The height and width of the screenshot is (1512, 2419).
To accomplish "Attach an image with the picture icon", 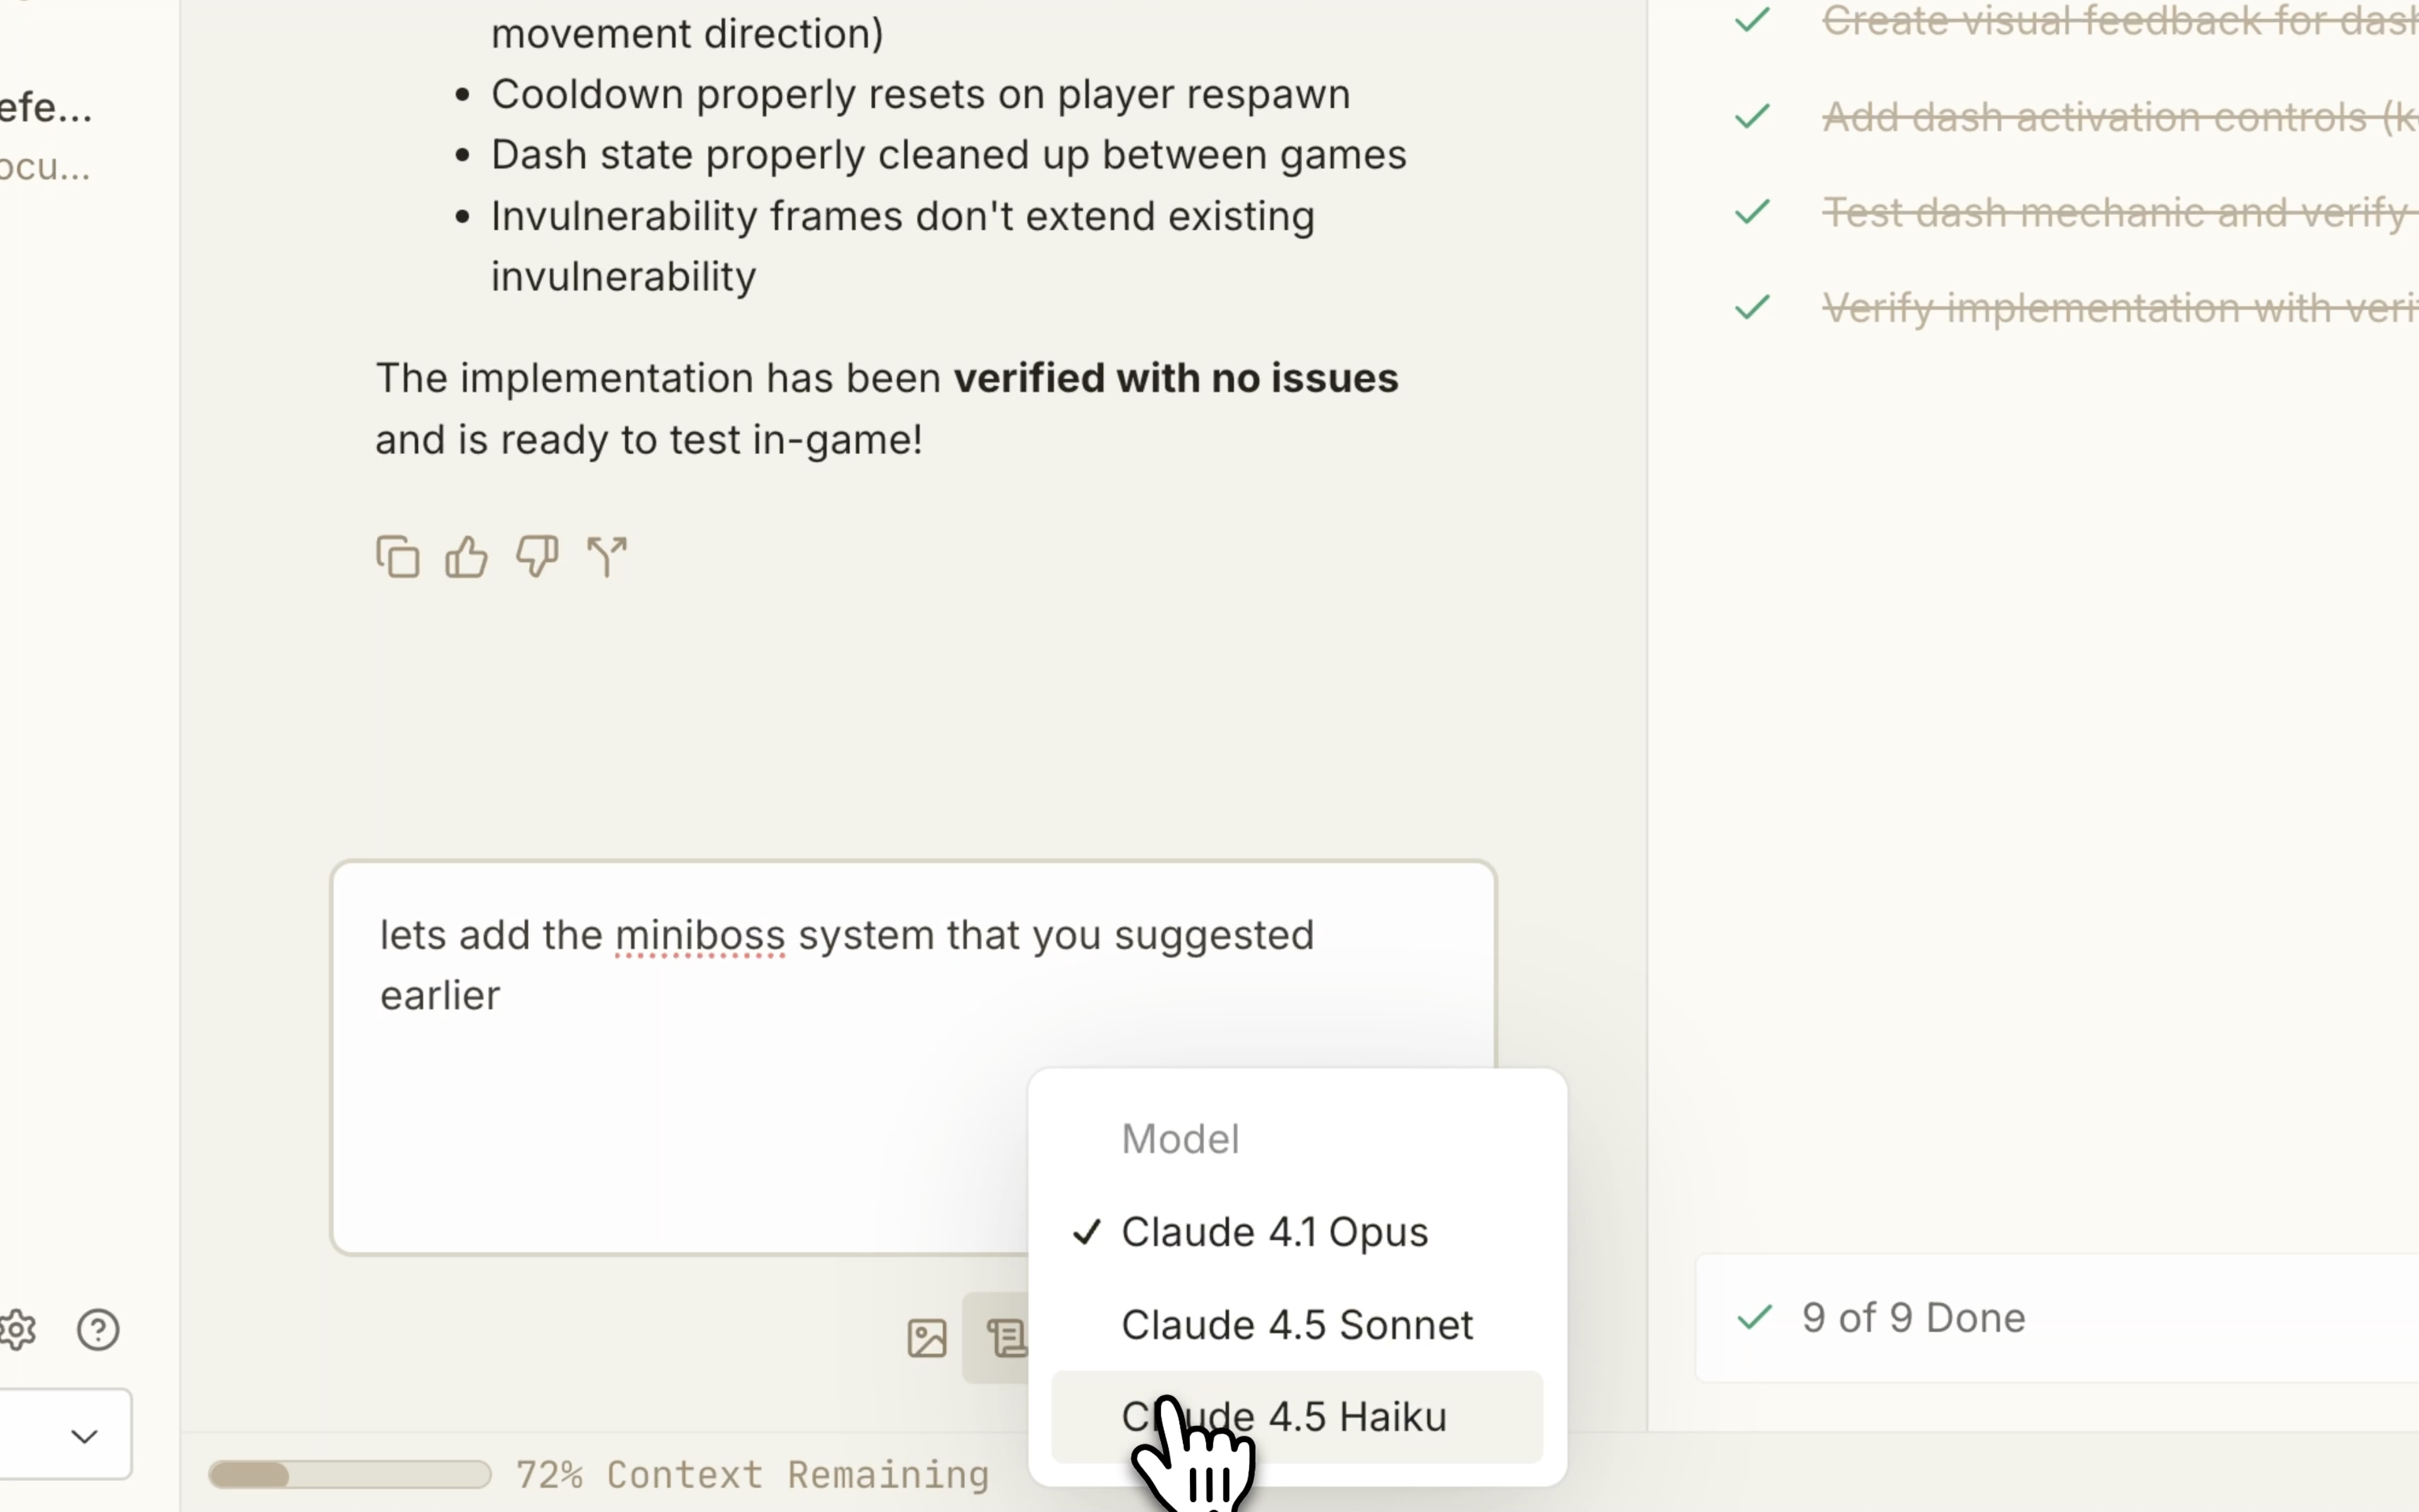I will [x=926, y=1338].
